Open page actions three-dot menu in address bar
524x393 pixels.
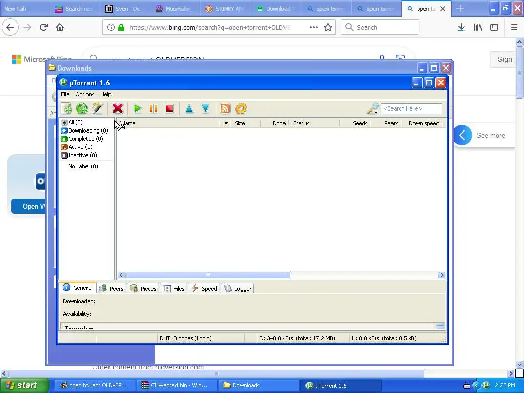314,27
